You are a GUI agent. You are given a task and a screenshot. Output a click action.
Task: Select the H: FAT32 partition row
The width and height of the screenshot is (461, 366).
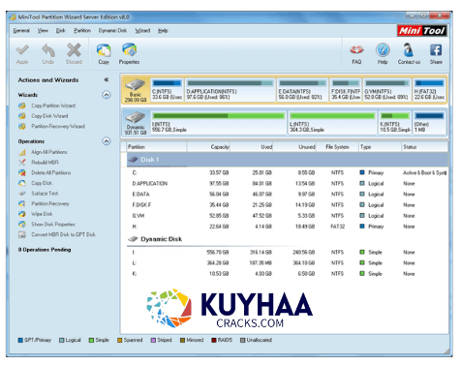(x=288, y=227)
